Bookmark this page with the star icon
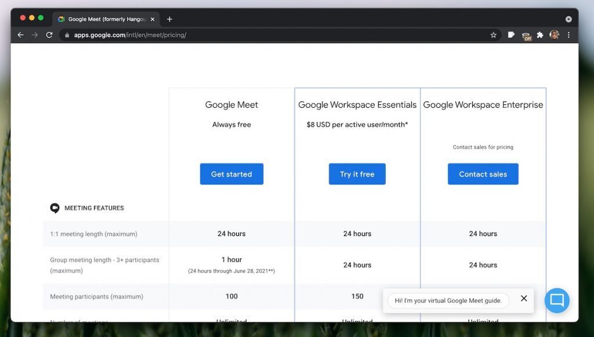 [x=494, y=34]
